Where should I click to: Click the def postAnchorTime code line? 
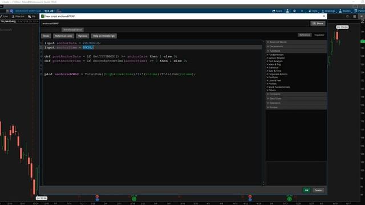pos(116,61)
